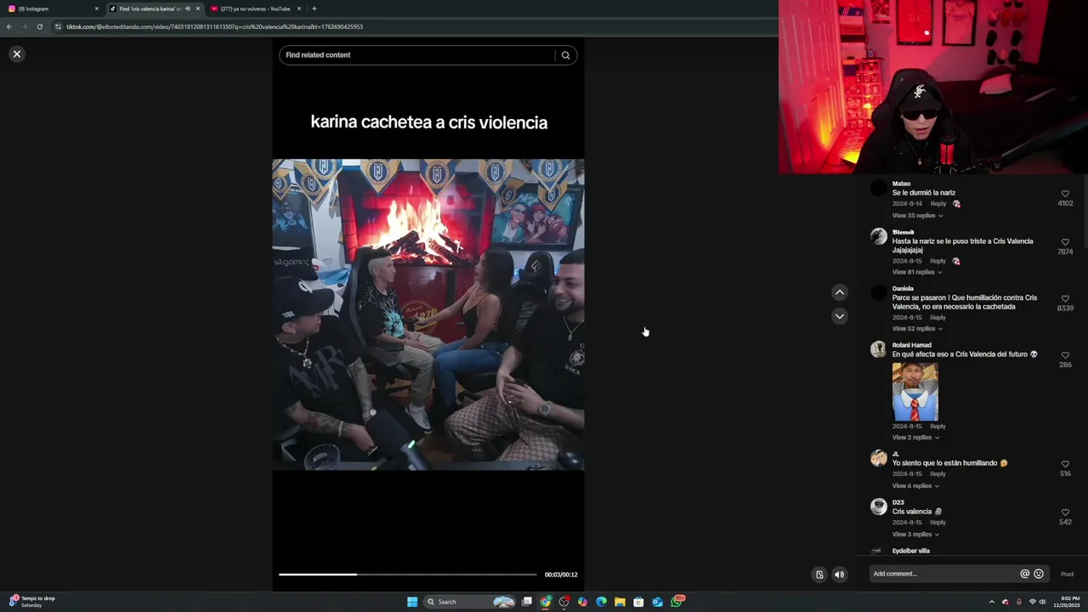Click the tiktok.com address bar URL

tap(214, 26)
